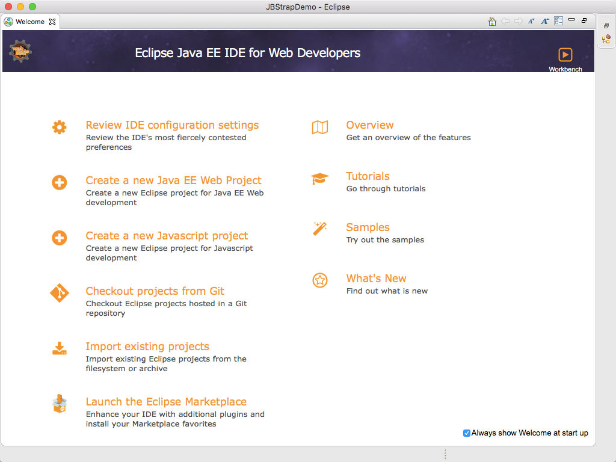Restore the Welcome view from toolbar
The height and width of the screenshot is (462, 616).
click(x=585, y=20)
